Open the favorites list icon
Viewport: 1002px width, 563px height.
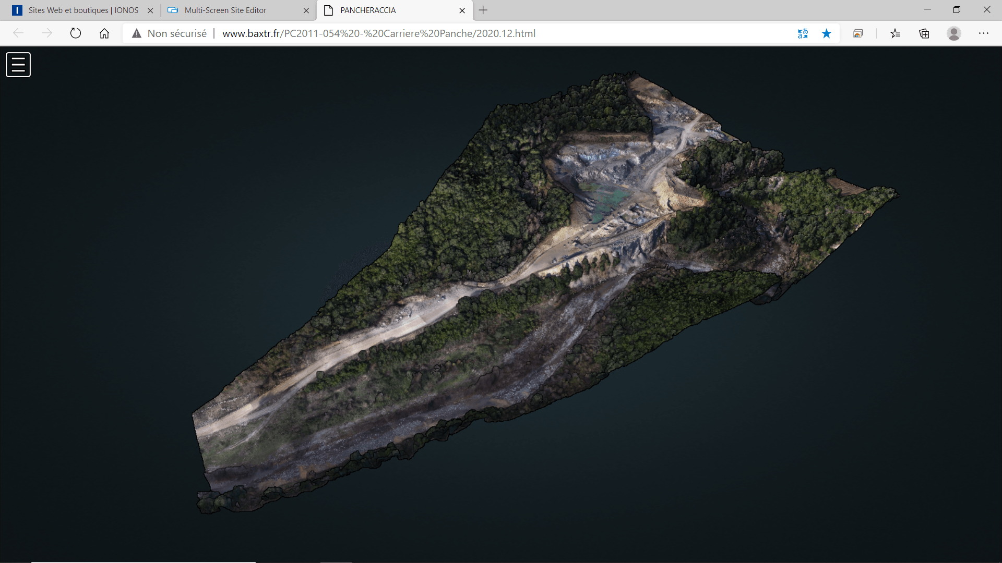coord(896,33)
